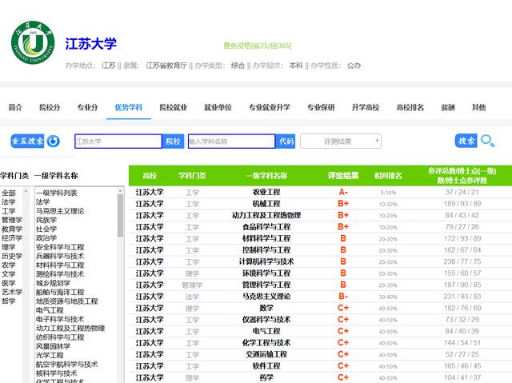The height and width of the screenshot is (383, 512).
Task: Click the category list scroll-up arrow
Action: pos(26,190)
